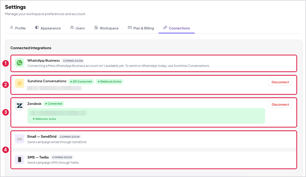Disconnect the Sunshine Conversations integration

tap(280, 82)
